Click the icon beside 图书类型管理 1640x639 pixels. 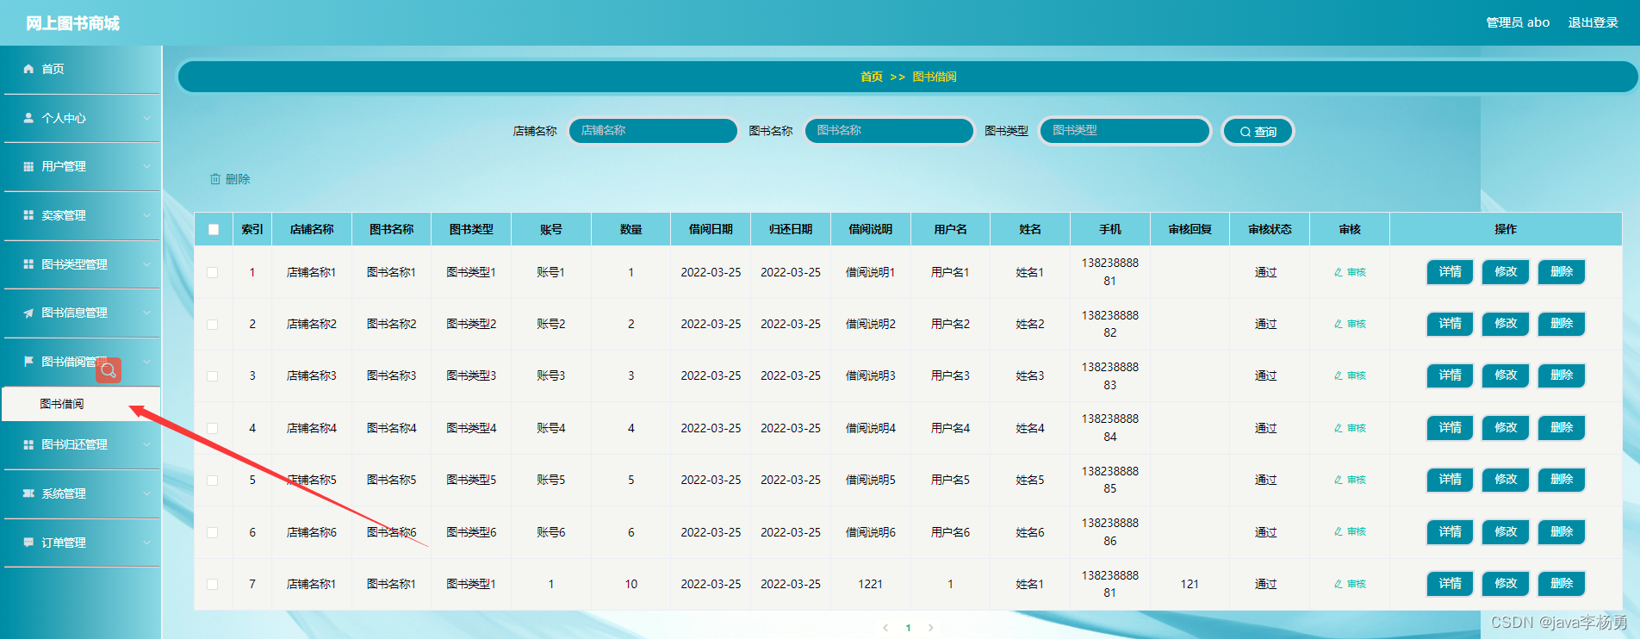[x=28, y=264]
